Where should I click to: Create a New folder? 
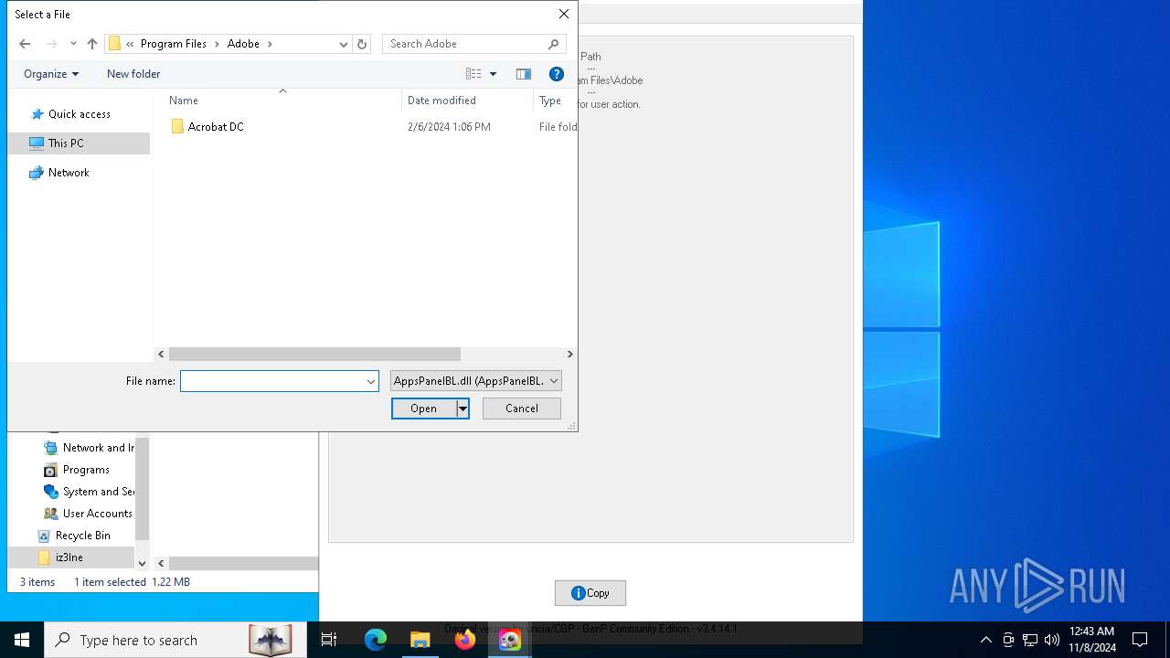[x=133, y=74]
